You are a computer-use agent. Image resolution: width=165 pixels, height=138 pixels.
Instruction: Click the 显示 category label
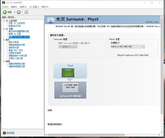click(8, 40)
